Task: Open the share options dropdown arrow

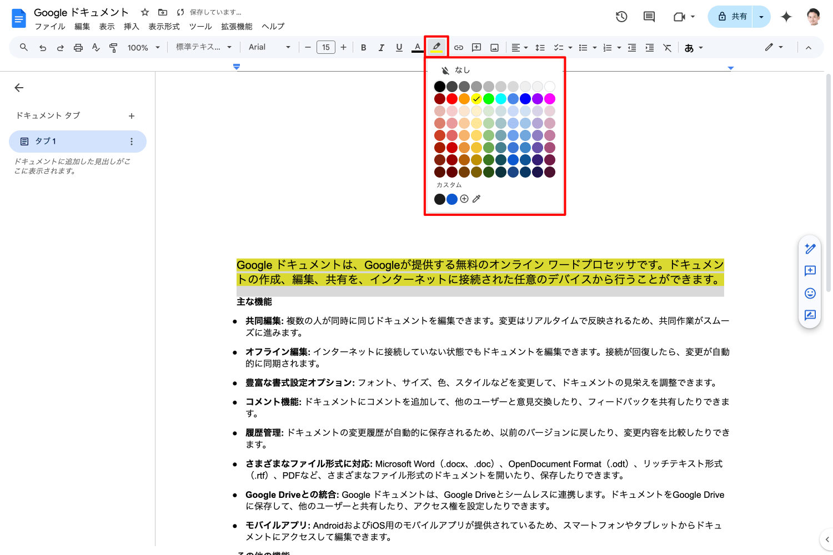Action: 761,17
